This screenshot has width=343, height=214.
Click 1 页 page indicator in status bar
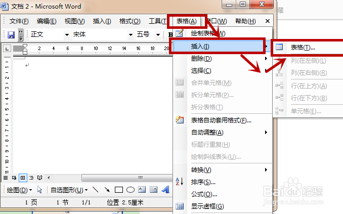tap(31, 202)
